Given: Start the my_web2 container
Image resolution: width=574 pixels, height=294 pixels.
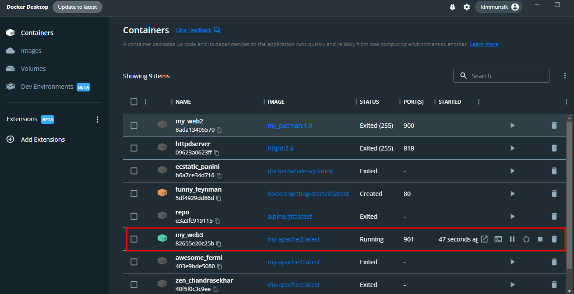Looking at the screenshot, I should (512, 126).
